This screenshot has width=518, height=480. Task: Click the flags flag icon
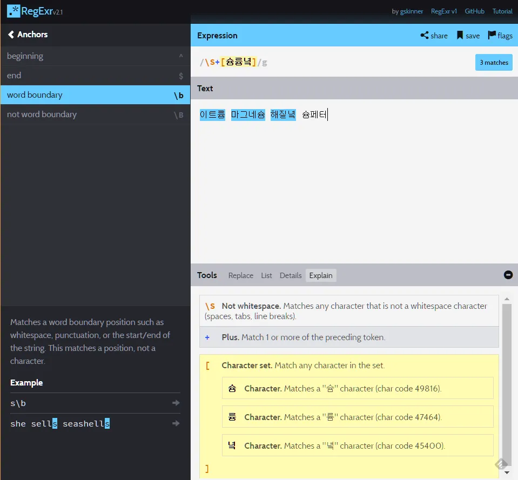click(x=492, y=35)
